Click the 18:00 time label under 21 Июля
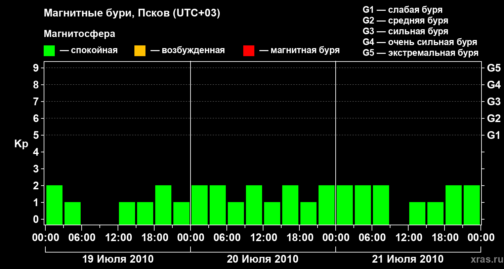Image resolution: width=504 pixels, height=269 pixels. coord(445,238)
